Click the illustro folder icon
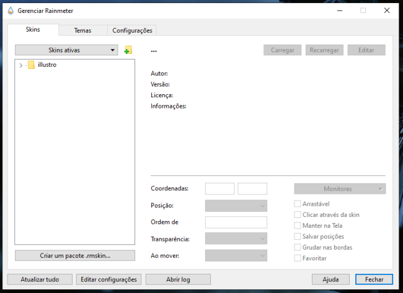This screenshot has width=403, height=293. pyautogui.click(x=31, y=64)
